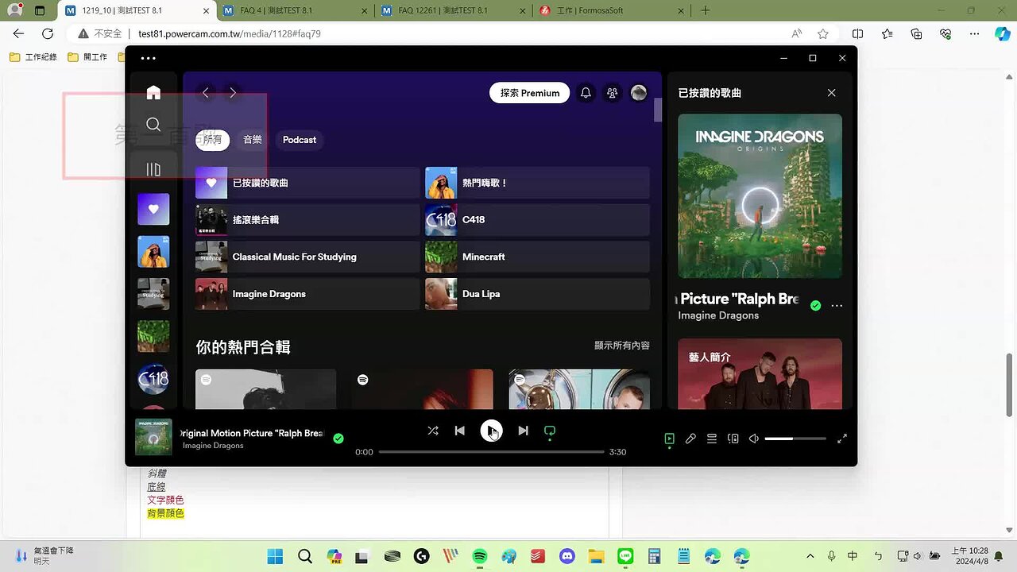Open the 藝人簡介 artist card
Image resolution: width=1017 pixels, height=572 pixels.
760,373
